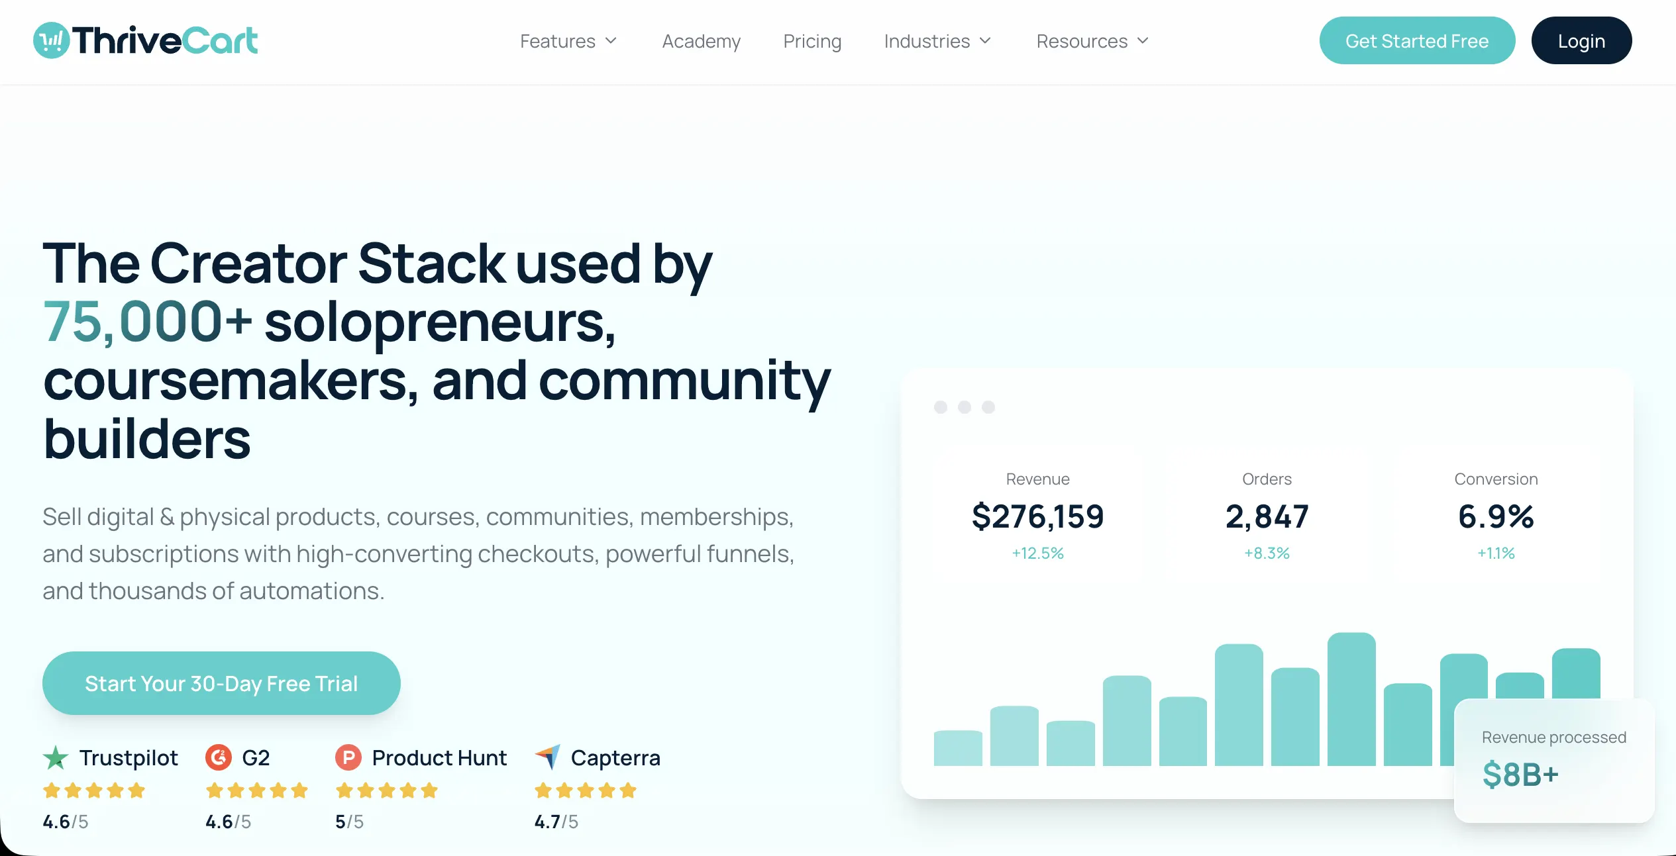This screenshot has height=856, width=1676.
Task: Click the G2 five-star rating row
Action: tap(257, 790)
